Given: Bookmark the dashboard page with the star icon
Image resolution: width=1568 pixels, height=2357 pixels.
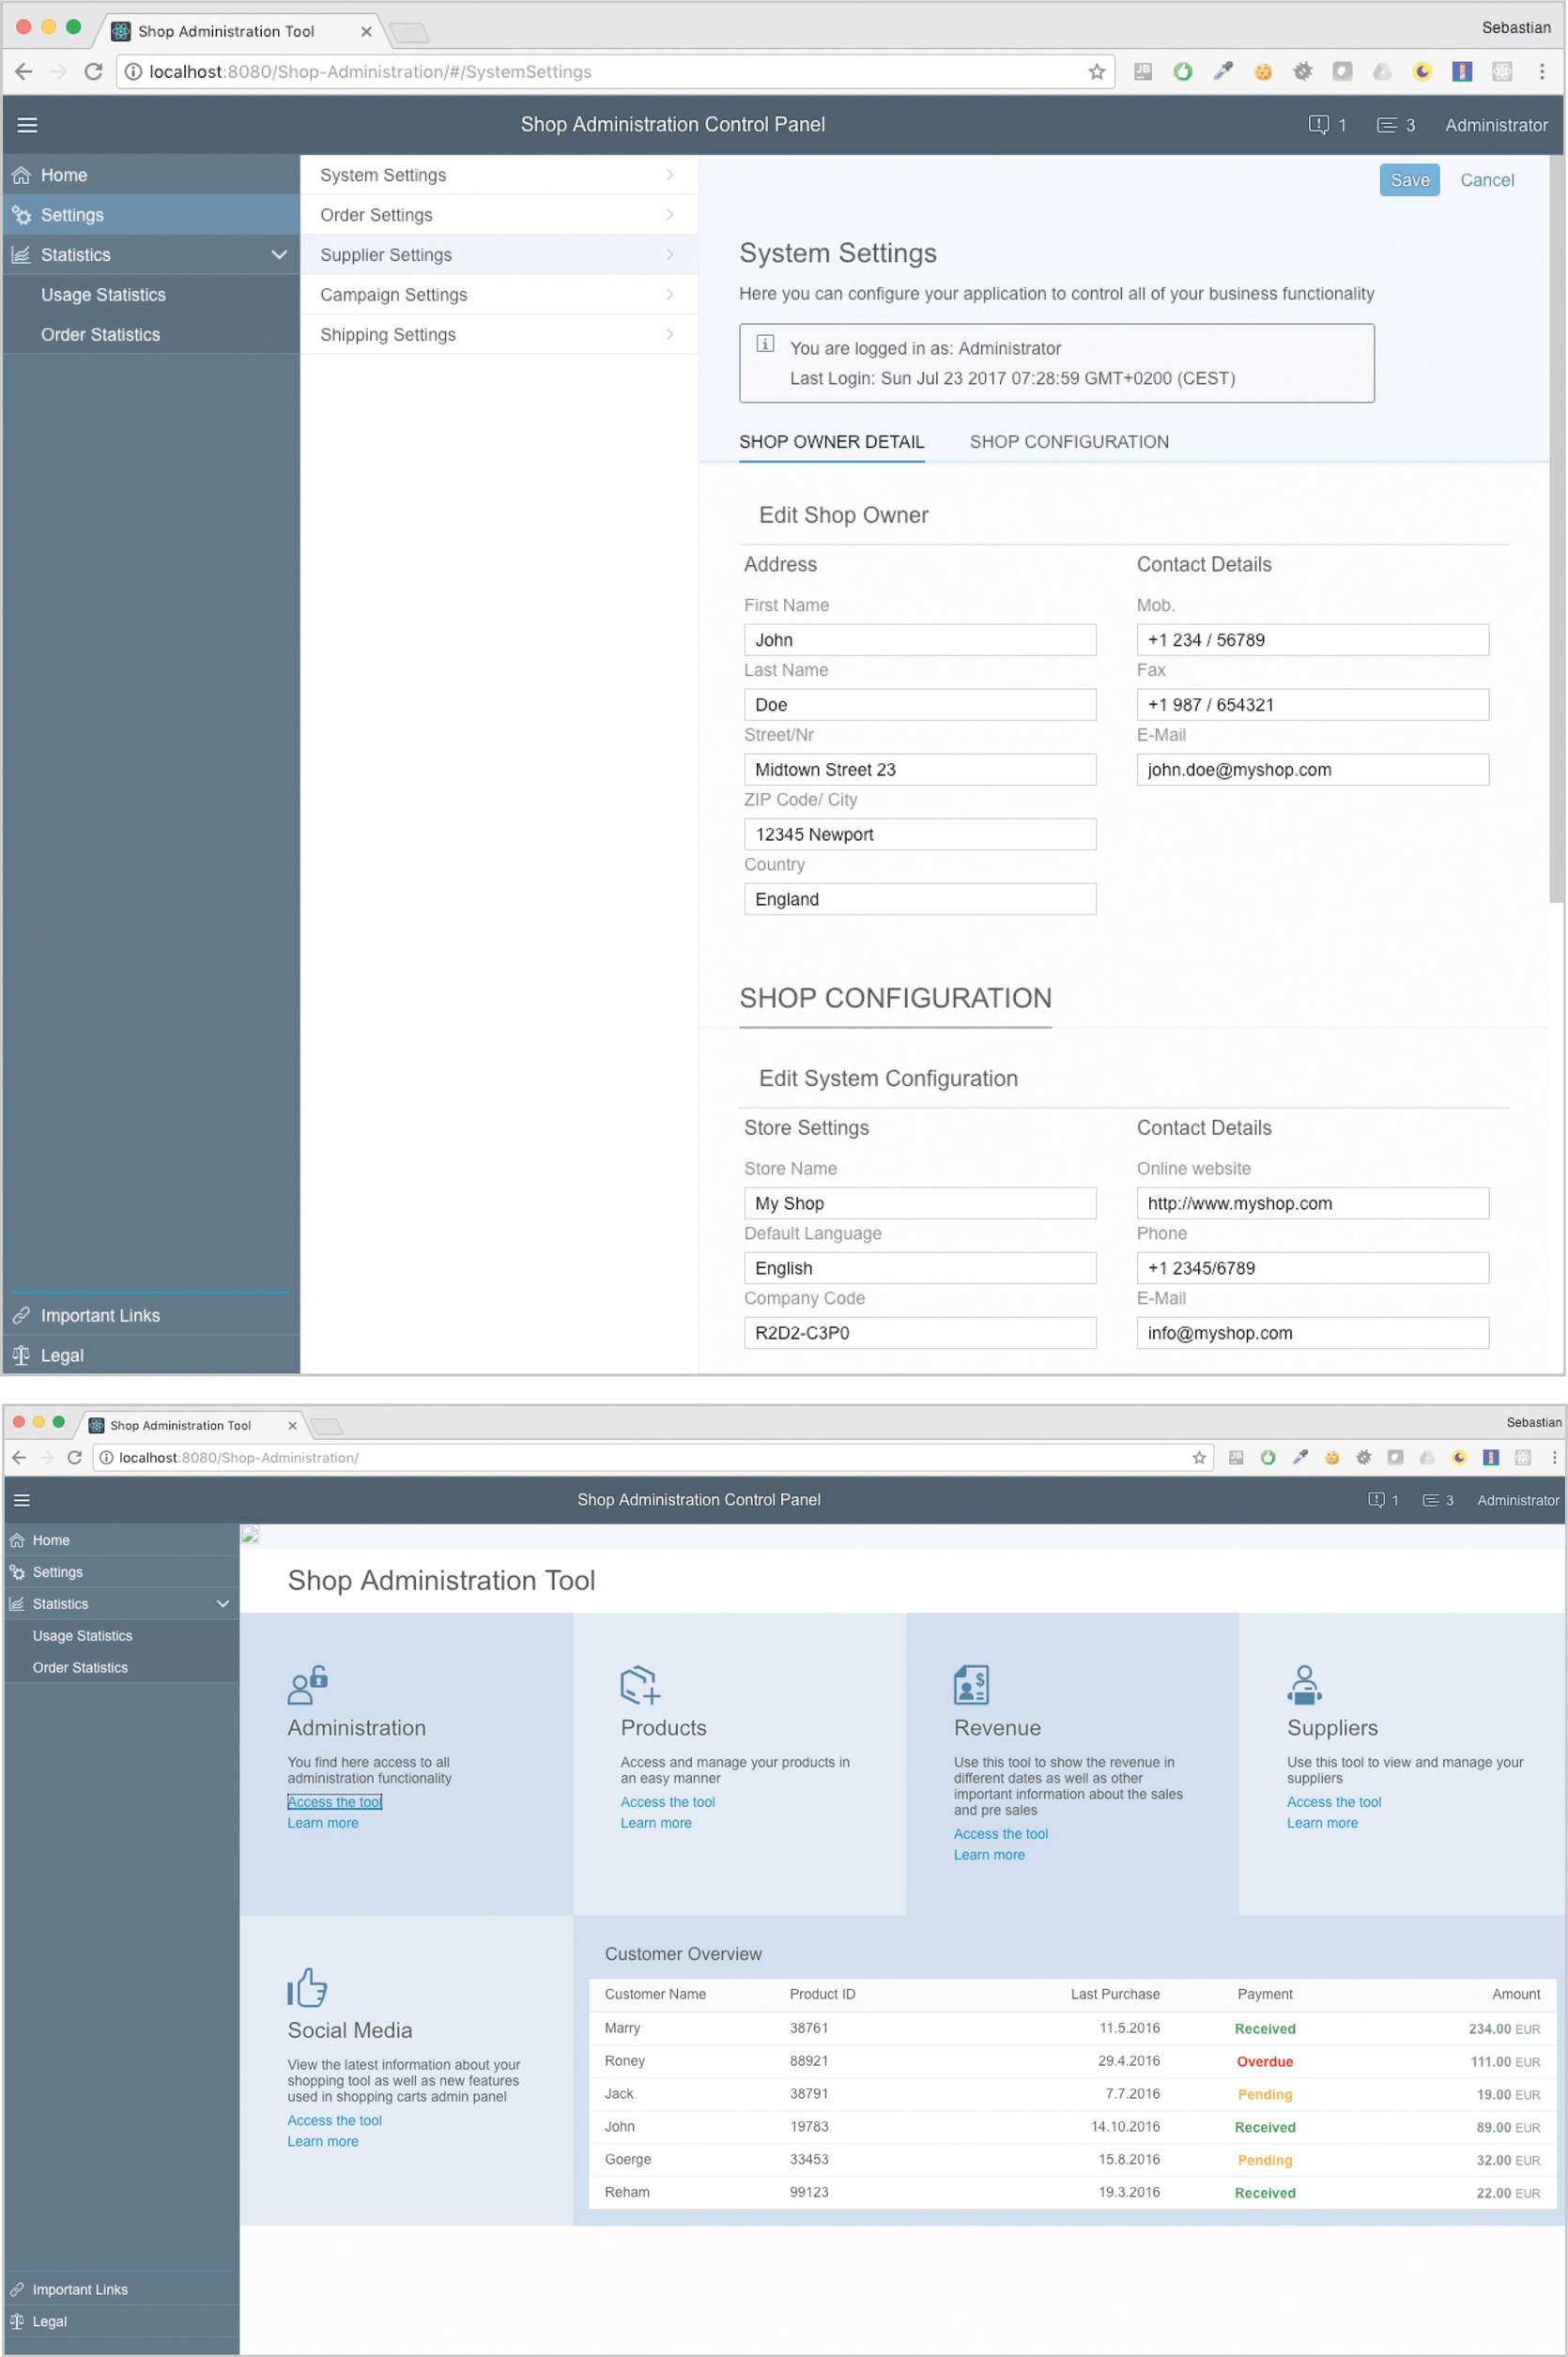Looking at the screenshot, I should (1199, 1458).
